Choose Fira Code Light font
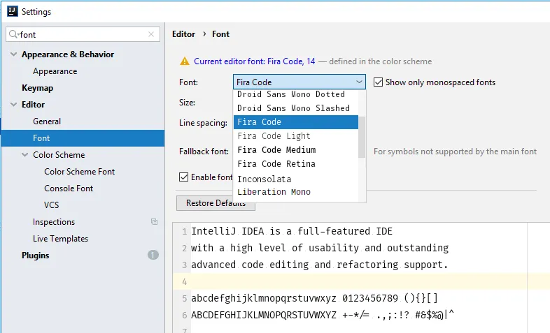 coord(296,136)
